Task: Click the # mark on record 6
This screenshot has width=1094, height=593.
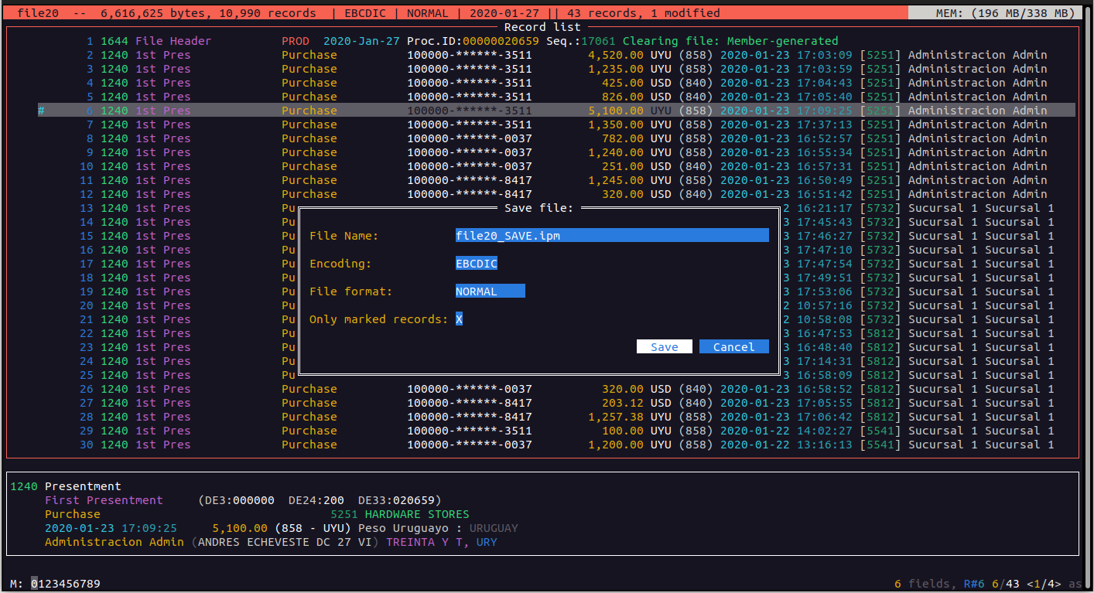Action: pos(41,111)
